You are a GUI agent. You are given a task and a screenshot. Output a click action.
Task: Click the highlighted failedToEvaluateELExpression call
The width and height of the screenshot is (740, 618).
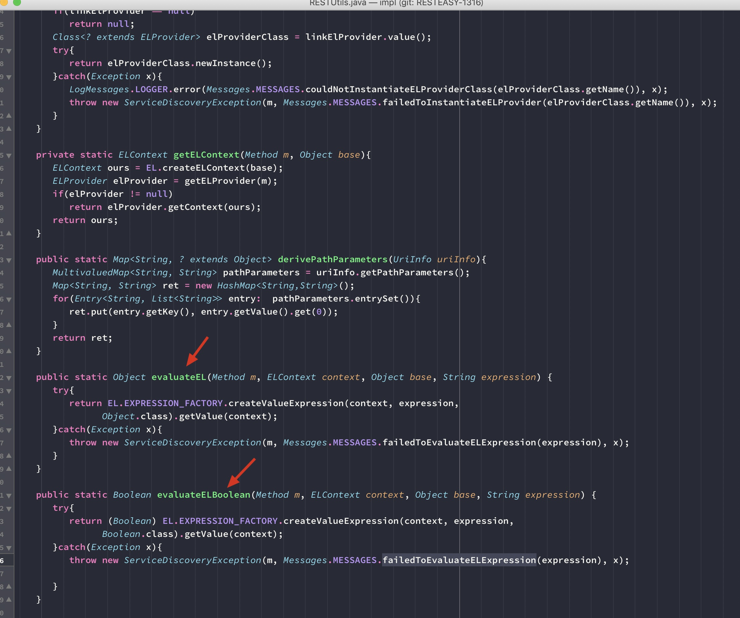coord(459,560)
